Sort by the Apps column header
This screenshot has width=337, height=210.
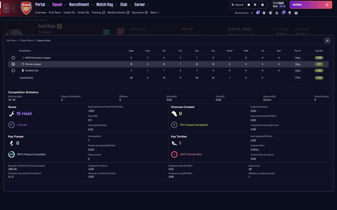click(x=131, y=51)
